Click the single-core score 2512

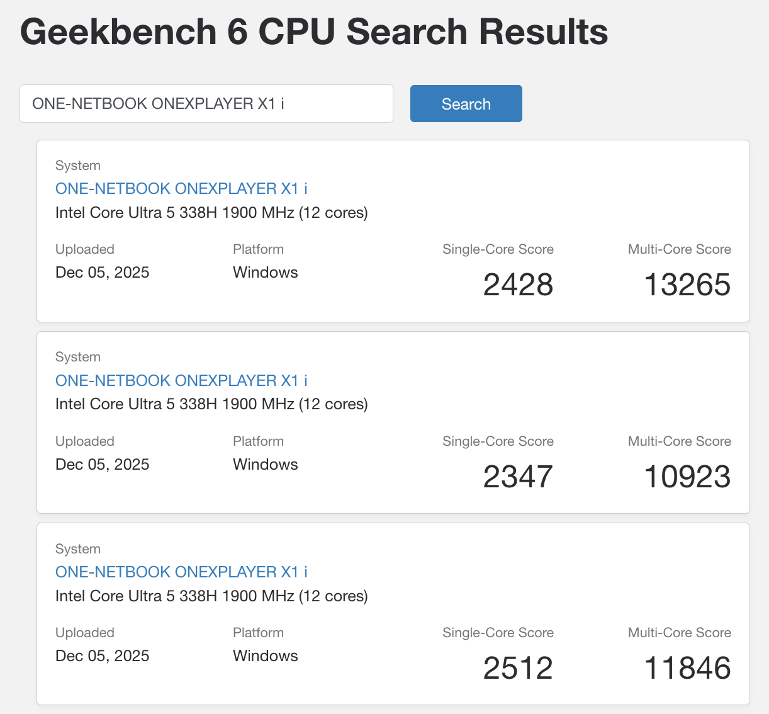pos(517,668)
